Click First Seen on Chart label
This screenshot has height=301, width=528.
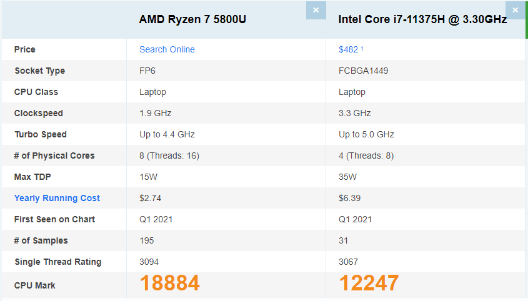click(54, 219)
